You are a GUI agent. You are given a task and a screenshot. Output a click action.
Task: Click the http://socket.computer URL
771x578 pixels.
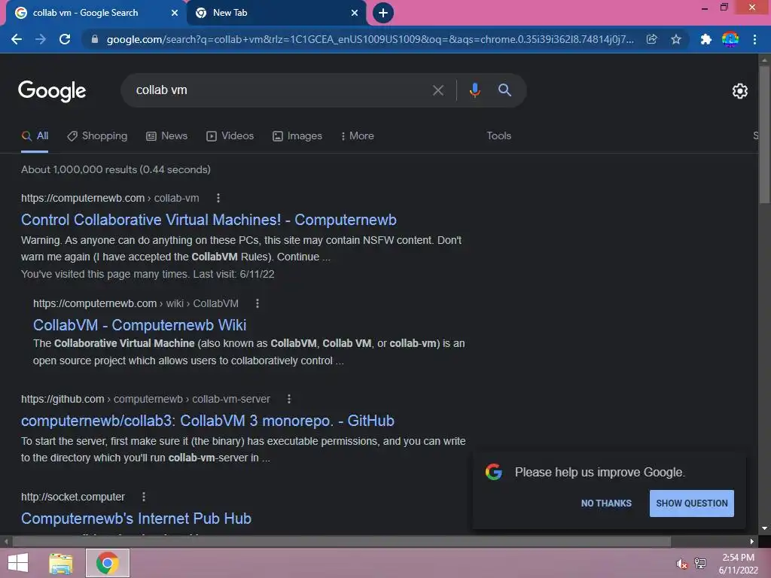pos(73,497)
